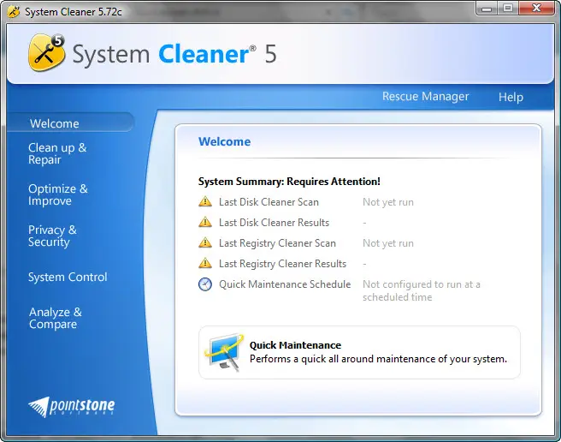Go to Privacy & Security section
The height and width of the screenshot is (442, 561).
coord(53,236)
